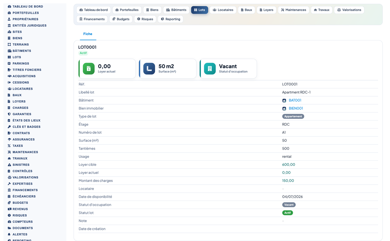390x241 pixels.
Task: Open Portefeuilles in the sidebar
Action: click(23, 13)
